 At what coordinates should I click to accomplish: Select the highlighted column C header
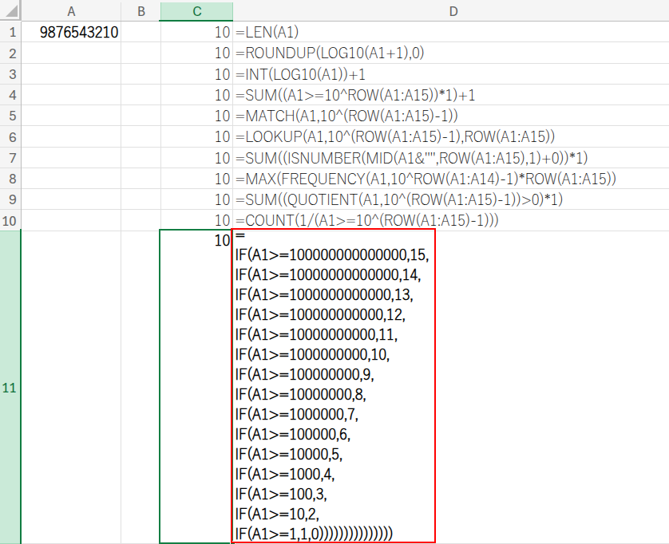click(x=196, y=11)
